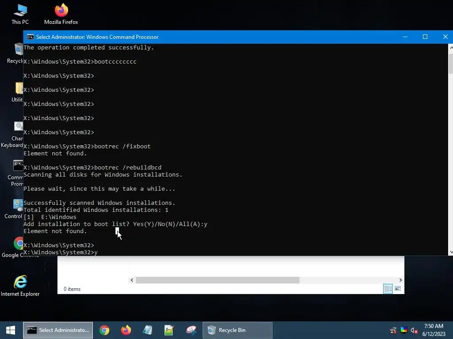Viewport: 453px width, 339px height.
Task: Launch Firefox from the taskbar
Action: tap(126, 330)
